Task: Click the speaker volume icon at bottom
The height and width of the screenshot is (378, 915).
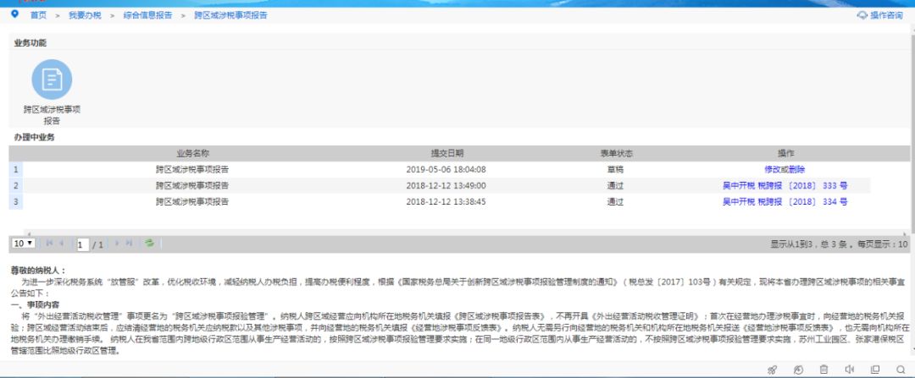Action: pos(849,370)
